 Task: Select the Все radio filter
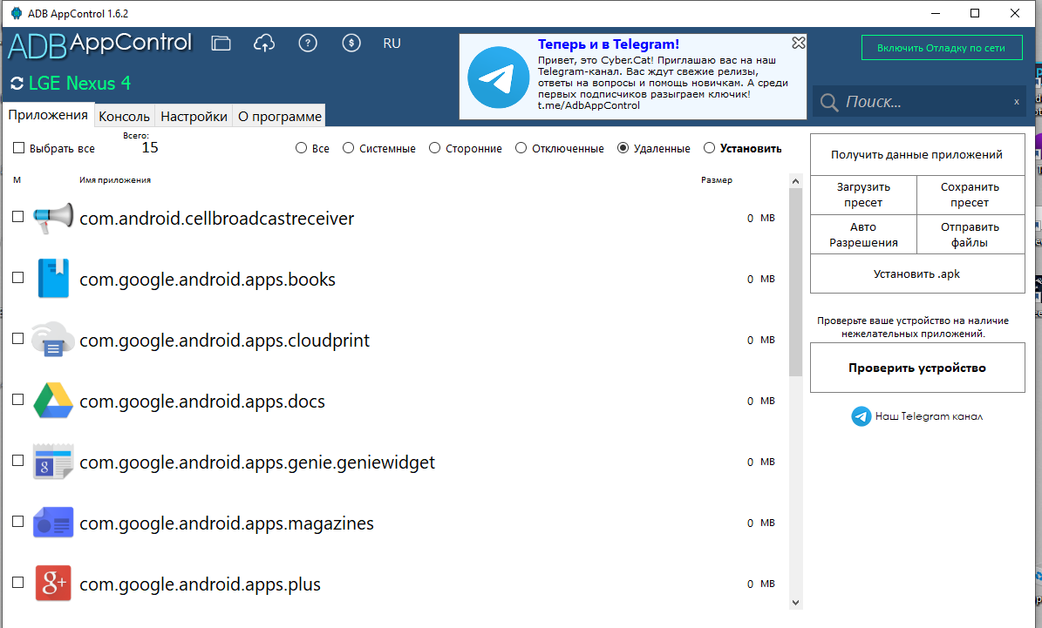[x=301, y=148]
